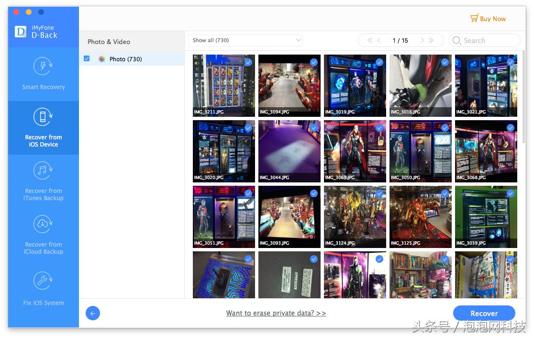The image size is (534, 338).
Task: Jump to the last page arrow
Action: click(431, 41)
